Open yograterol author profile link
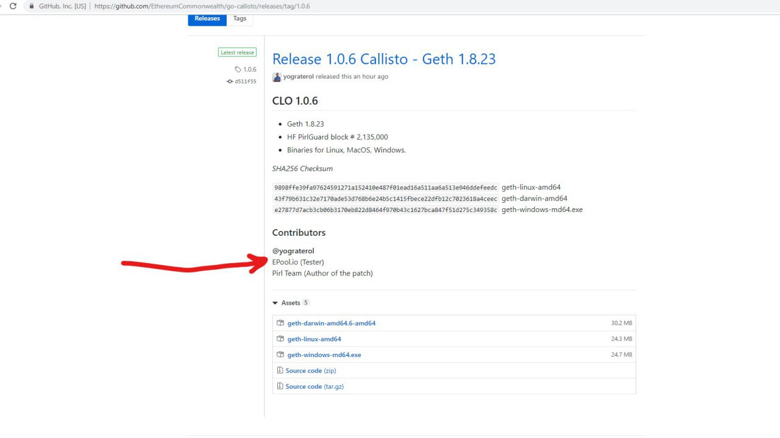Viewport: 780px width, 438px height. (x=298, y=77)
